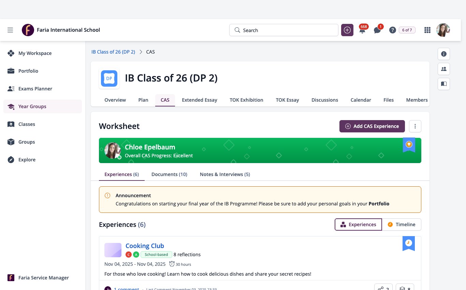This screenshot has width=466, height=290.
Task: Select Year Groups in sidebar
Action: pyautogui.click(x=43, y=106)
